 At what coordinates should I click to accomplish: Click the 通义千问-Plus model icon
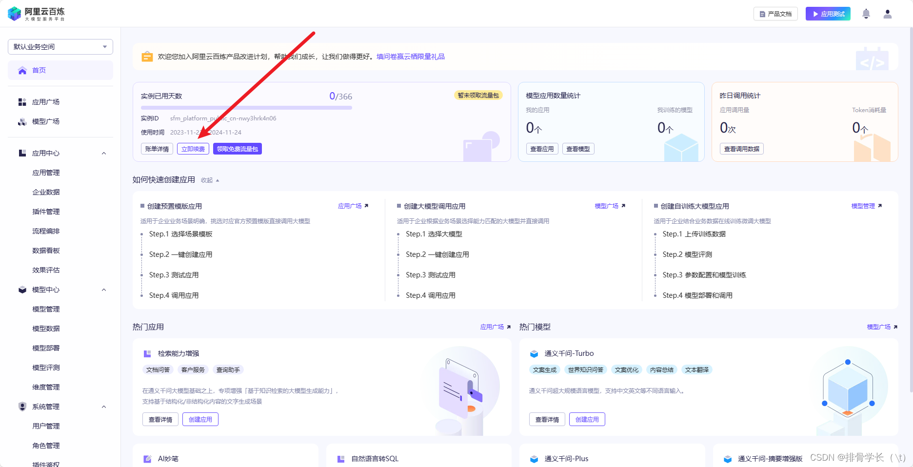(x=534, y=459)
